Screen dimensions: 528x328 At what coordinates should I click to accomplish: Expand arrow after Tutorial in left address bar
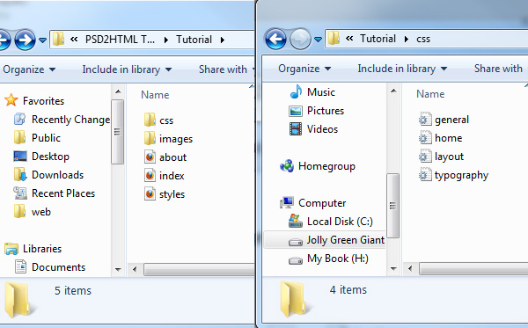[x=223, y=40]
